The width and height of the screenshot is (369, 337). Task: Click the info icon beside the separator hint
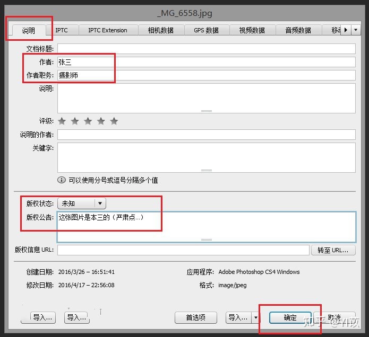tap(62, 180)
